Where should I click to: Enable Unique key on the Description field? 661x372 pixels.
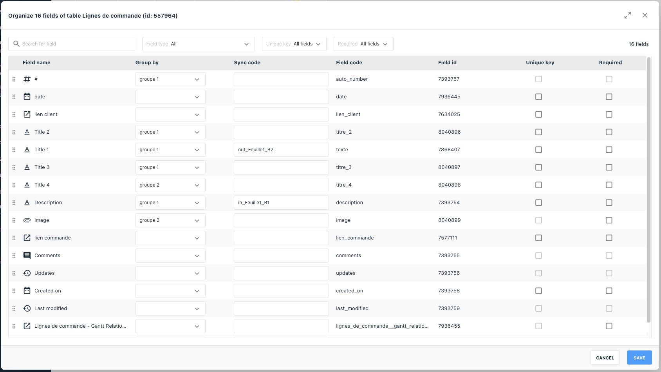pos(538,203)
